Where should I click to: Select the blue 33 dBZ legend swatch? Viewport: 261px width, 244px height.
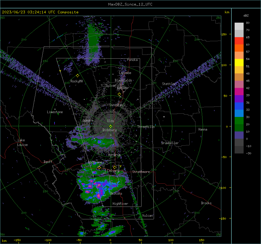click(x=239, y=106)
